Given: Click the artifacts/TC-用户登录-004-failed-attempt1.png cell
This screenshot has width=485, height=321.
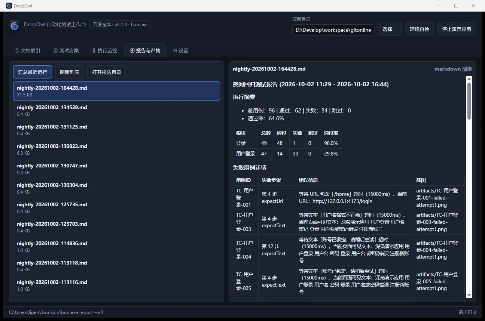Looking at the screenshot, I should [x=439, y=250].
